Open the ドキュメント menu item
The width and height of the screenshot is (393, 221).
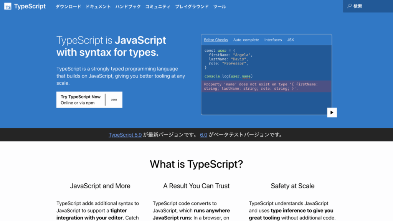click(98, 6)
